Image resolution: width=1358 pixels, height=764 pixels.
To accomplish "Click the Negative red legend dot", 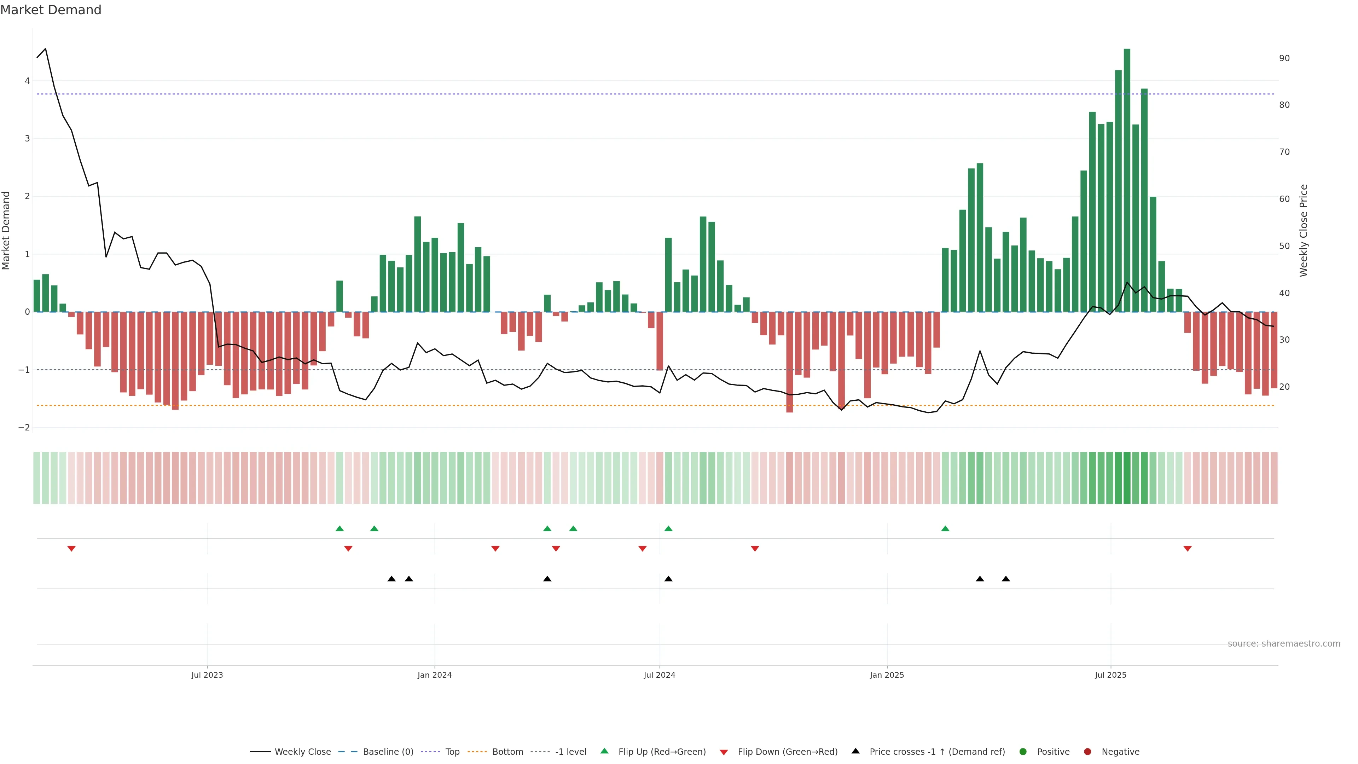I will [1087, 752].
